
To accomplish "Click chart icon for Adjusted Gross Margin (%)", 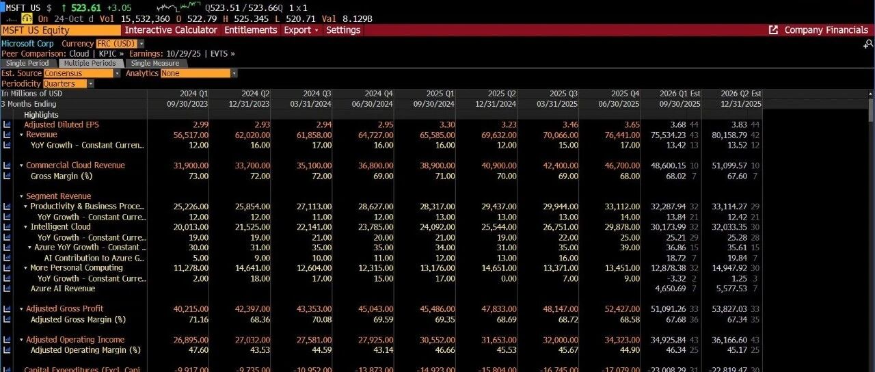I will 7,319.
